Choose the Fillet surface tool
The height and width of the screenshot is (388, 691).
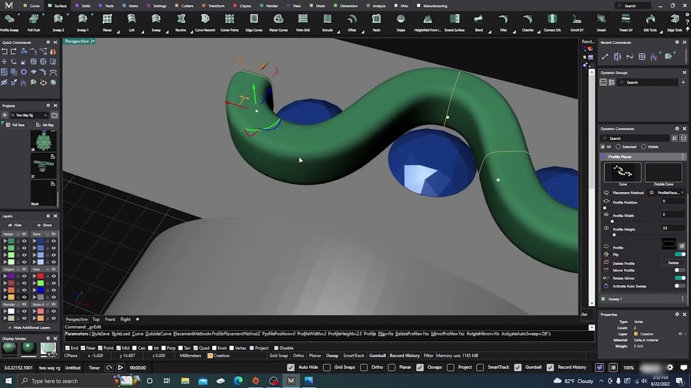click(x=503, y=22)
